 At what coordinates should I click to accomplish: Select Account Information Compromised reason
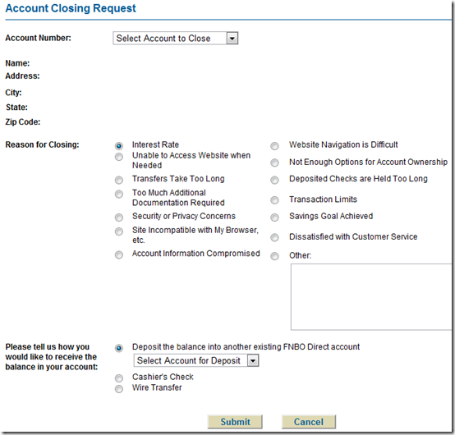click(x=119, y=255)
